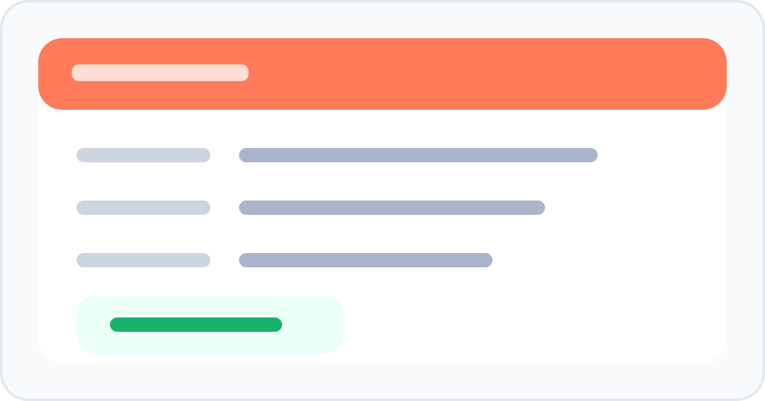This screenshot has height=401, width=765.
Task: Click mint padding right of the dark green bar
Action: click(313, 325)
